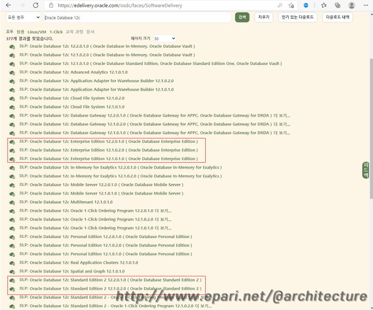Viewport: 373px width, 310px height.
Task: Click the 다운로드 내역 button
Action: tap(337, 17)
